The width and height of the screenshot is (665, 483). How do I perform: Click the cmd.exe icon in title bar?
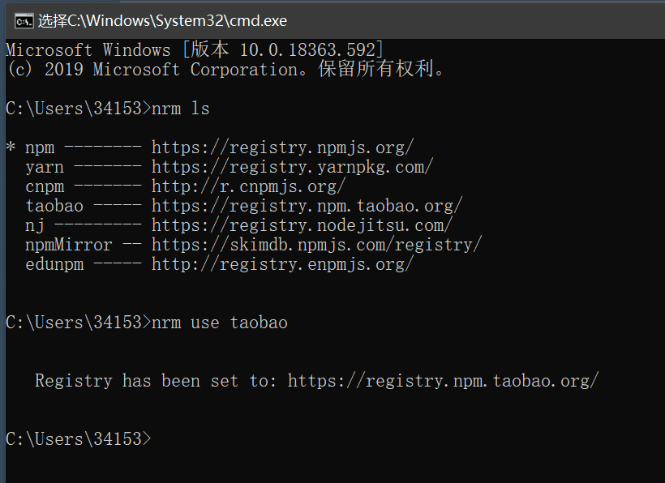click(24, 21)
